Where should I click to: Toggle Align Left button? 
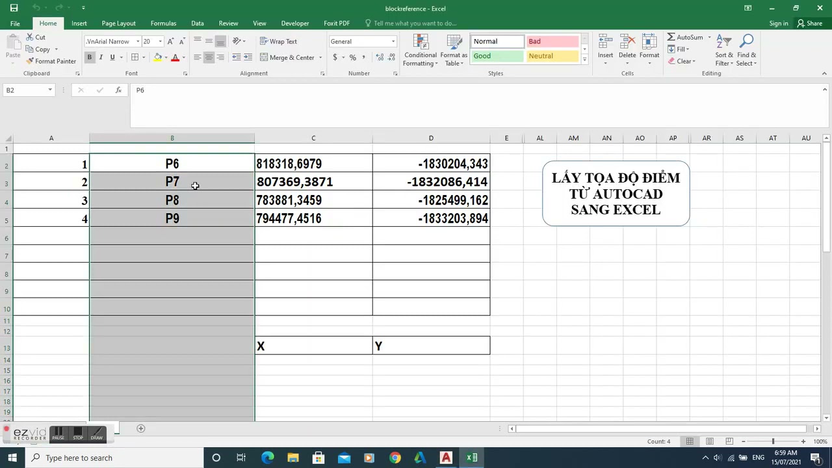(x=197, y=57)
